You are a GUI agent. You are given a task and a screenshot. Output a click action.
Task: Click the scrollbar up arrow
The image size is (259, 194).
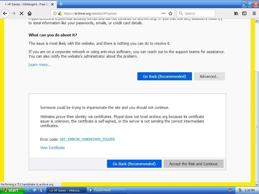click(257, 21)
